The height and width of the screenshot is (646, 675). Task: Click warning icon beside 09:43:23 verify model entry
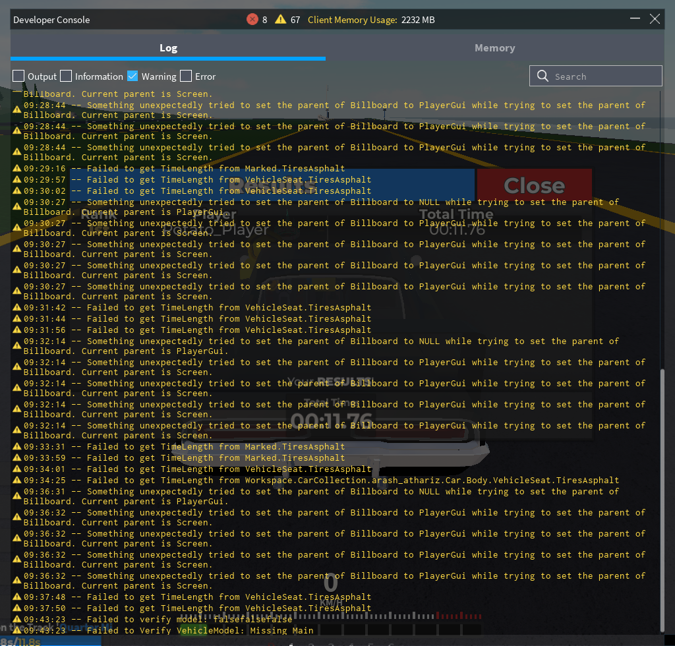16,619
